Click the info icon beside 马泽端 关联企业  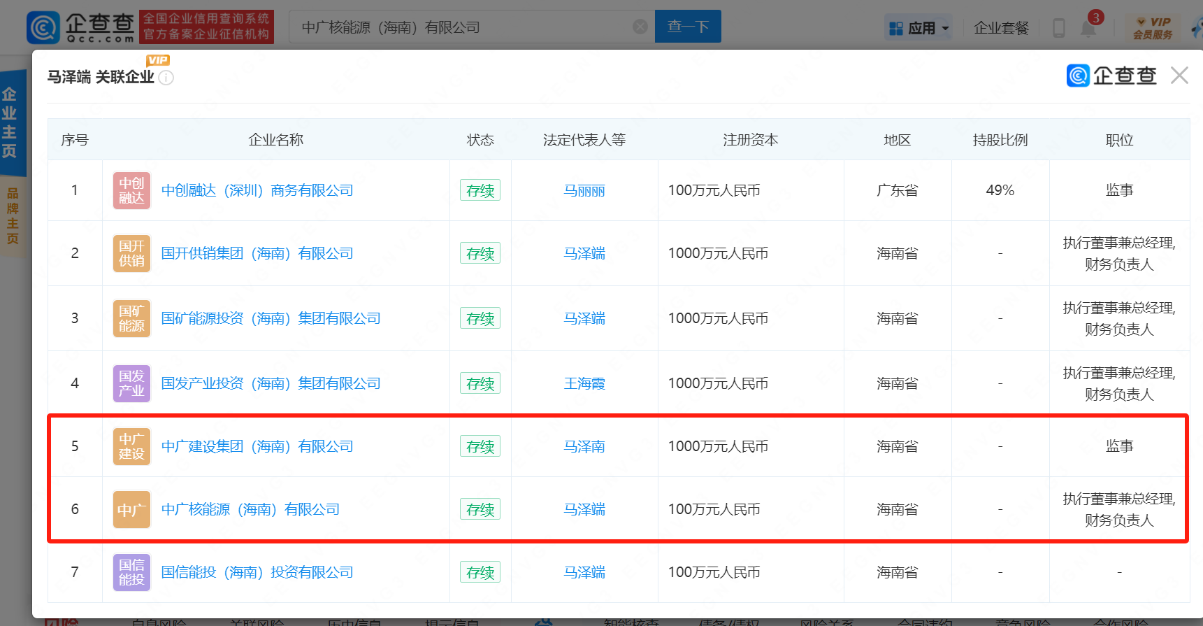166,78
